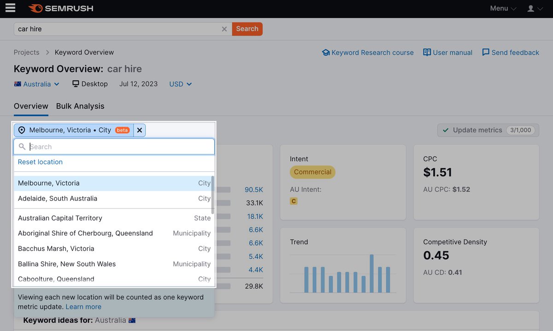
Task: Open the Jul 12, 2023 date selector
Action: tap(138, 84)
